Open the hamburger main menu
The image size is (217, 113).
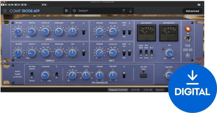tap(5, 11)
